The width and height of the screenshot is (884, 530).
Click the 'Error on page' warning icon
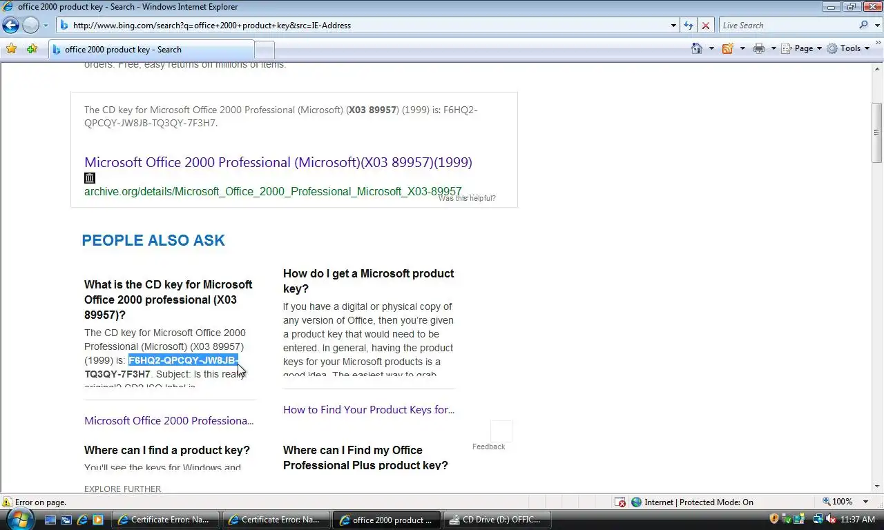pos(7,502)
